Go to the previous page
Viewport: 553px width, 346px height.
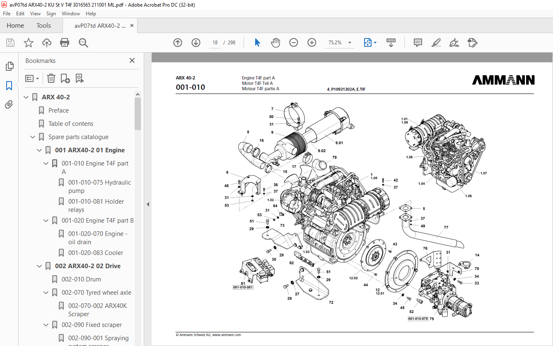point(178,43)
